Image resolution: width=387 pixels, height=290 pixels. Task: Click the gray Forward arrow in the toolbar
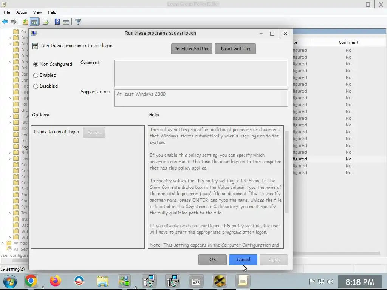coord(14,22)
